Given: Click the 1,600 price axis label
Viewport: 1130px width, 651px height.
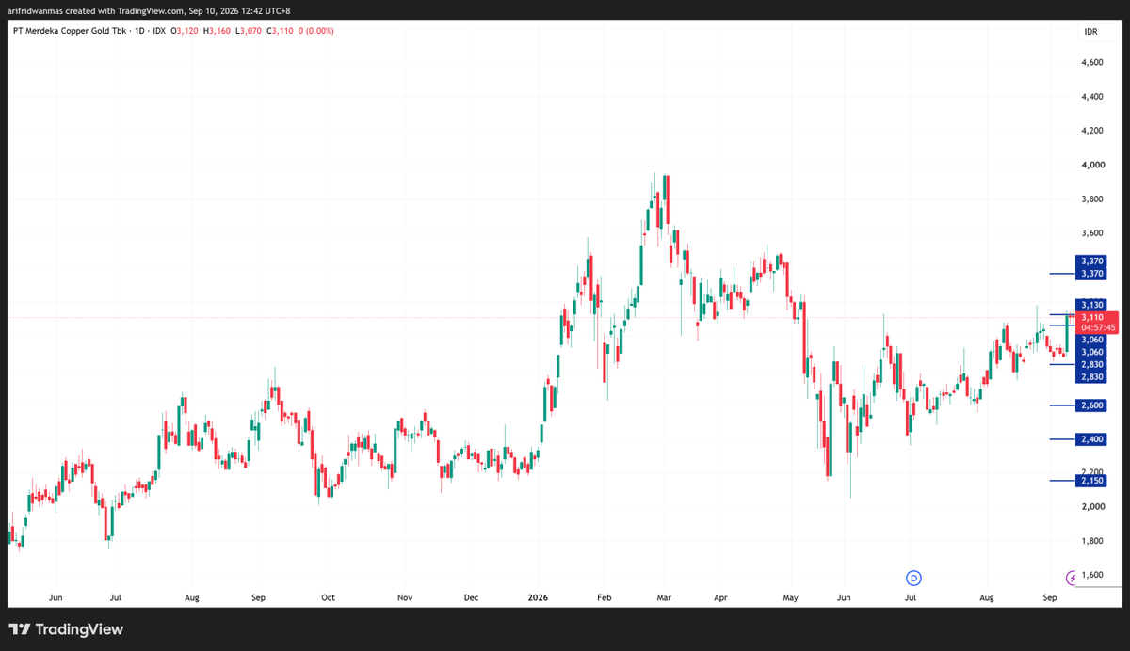Looking at the screenshot, I should click(1092, 575).
